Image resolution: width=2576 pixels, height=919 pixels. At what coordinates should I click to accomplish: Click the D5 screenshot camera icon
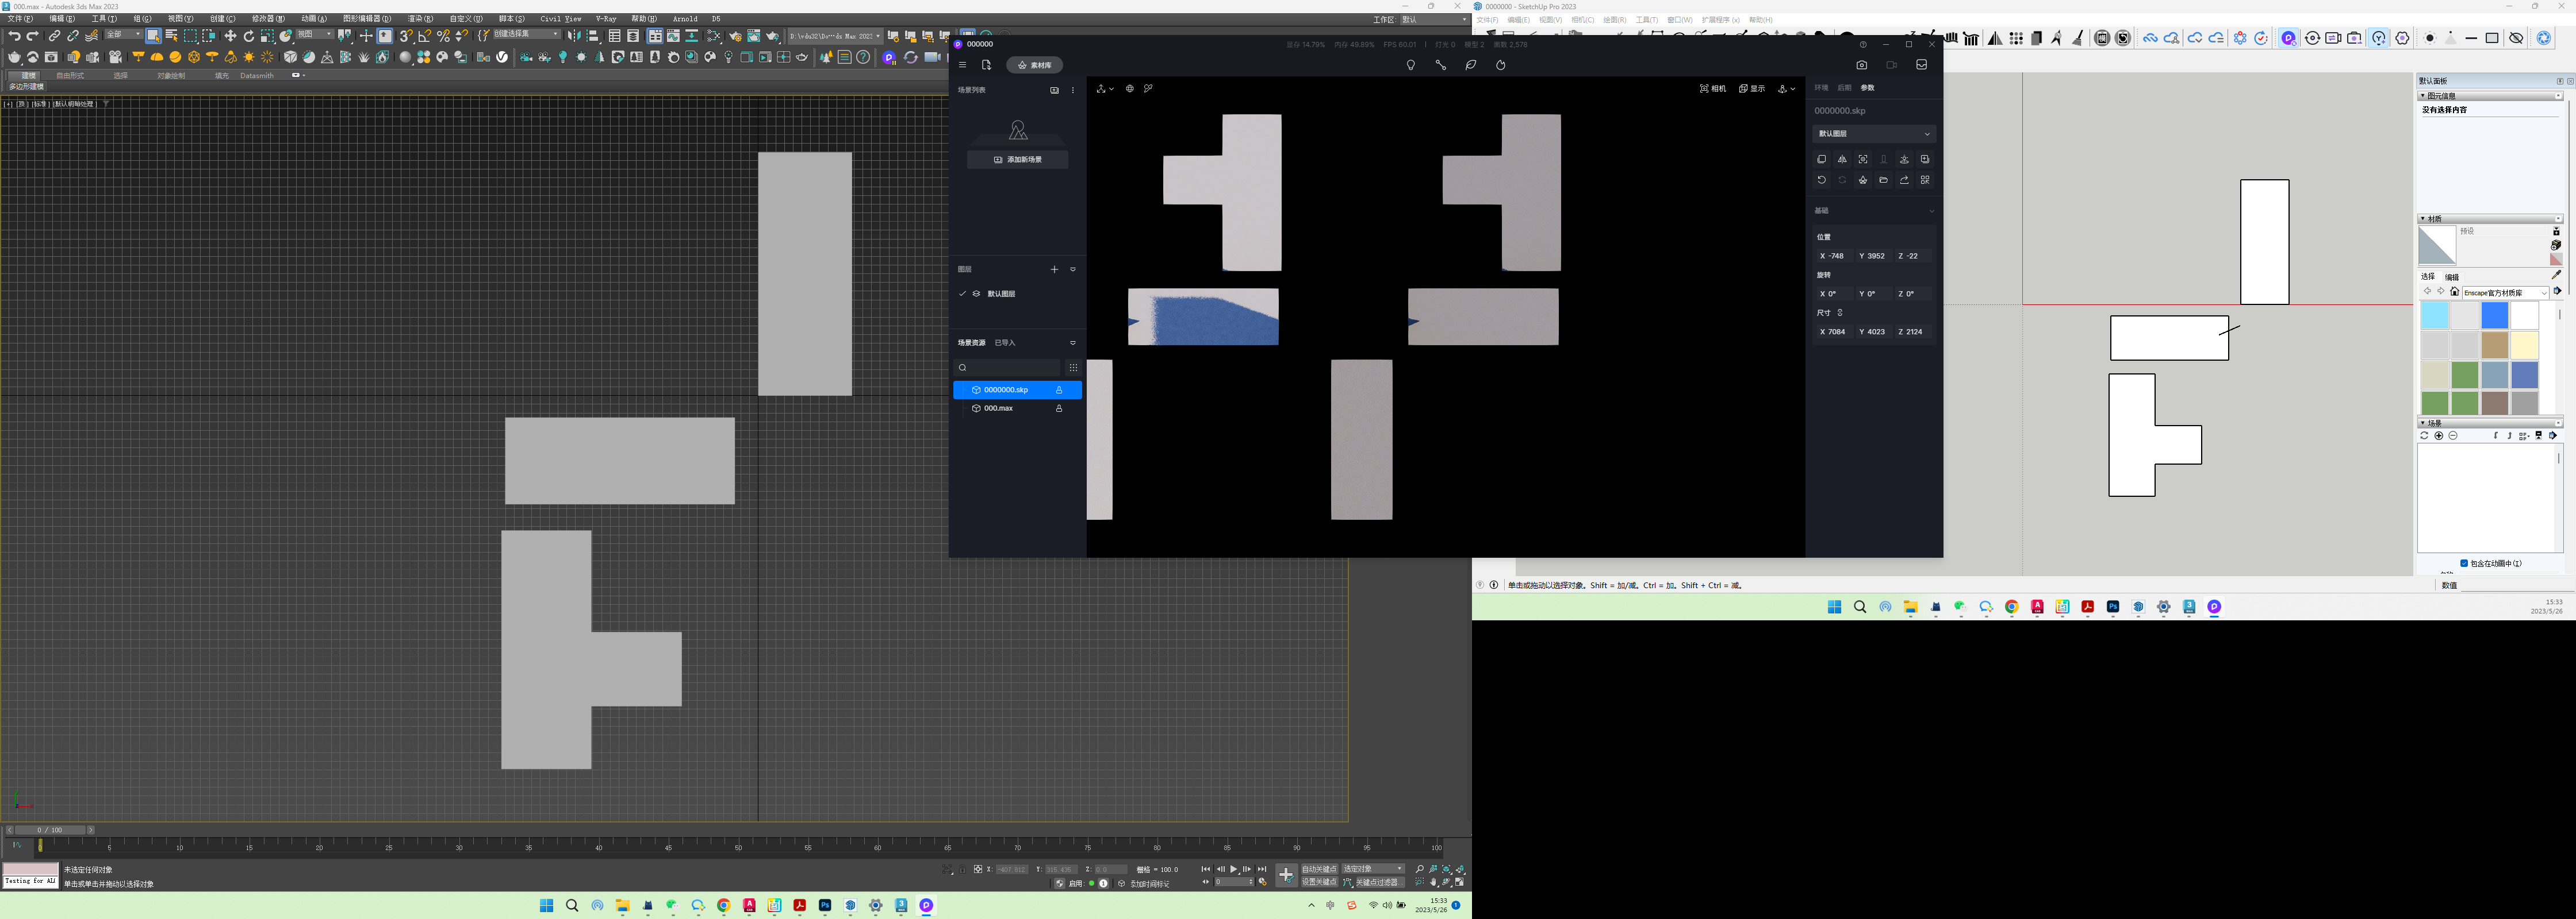1861,65
